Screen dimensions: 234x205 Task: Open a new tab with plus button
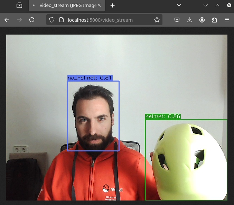coord(113,6)
